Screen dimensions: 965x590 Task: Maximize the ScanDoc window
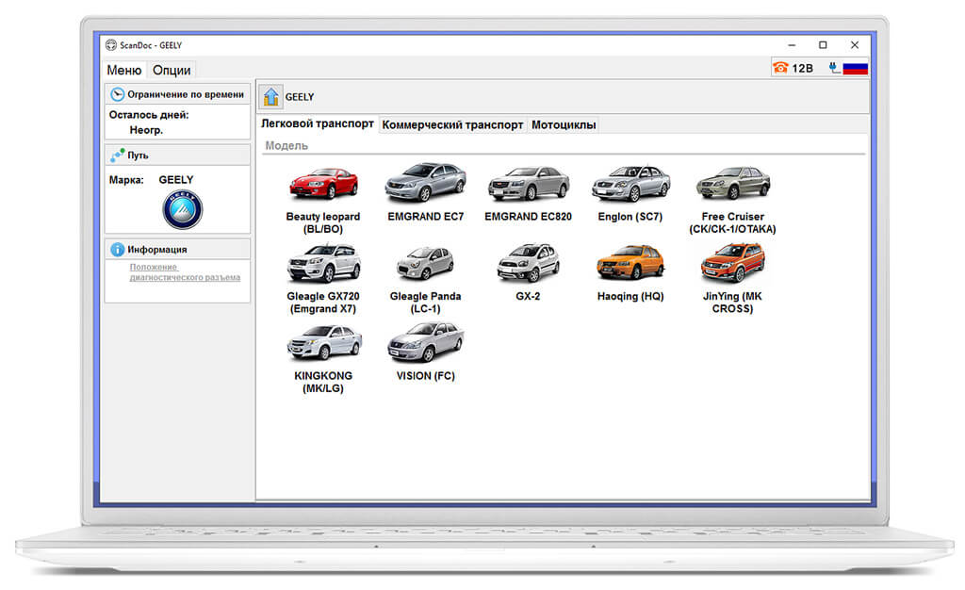click(823, 45)
